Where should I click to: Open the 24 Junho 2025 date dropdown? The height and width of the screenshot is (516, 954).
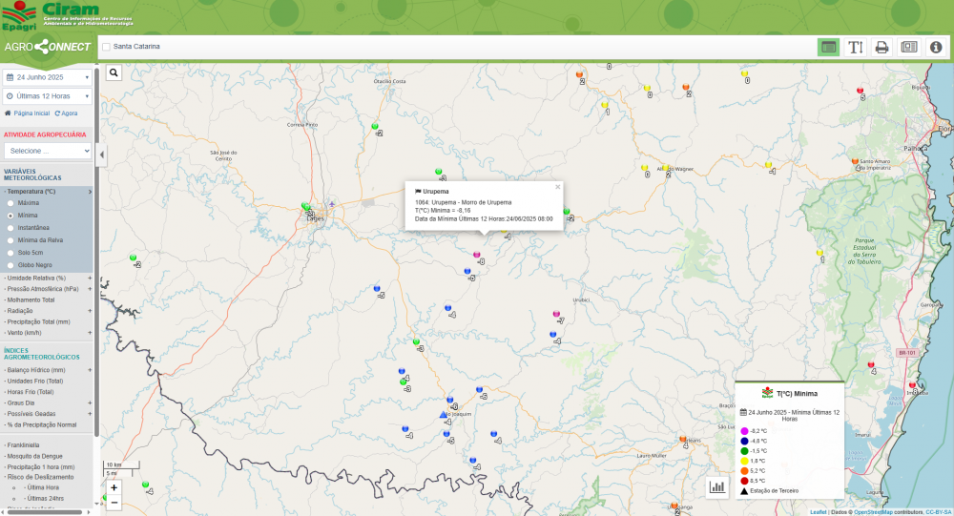point(48,77)
